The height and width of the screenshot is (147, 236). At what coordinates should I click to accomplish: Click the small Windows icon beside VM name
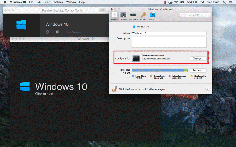tap(134, 27)
